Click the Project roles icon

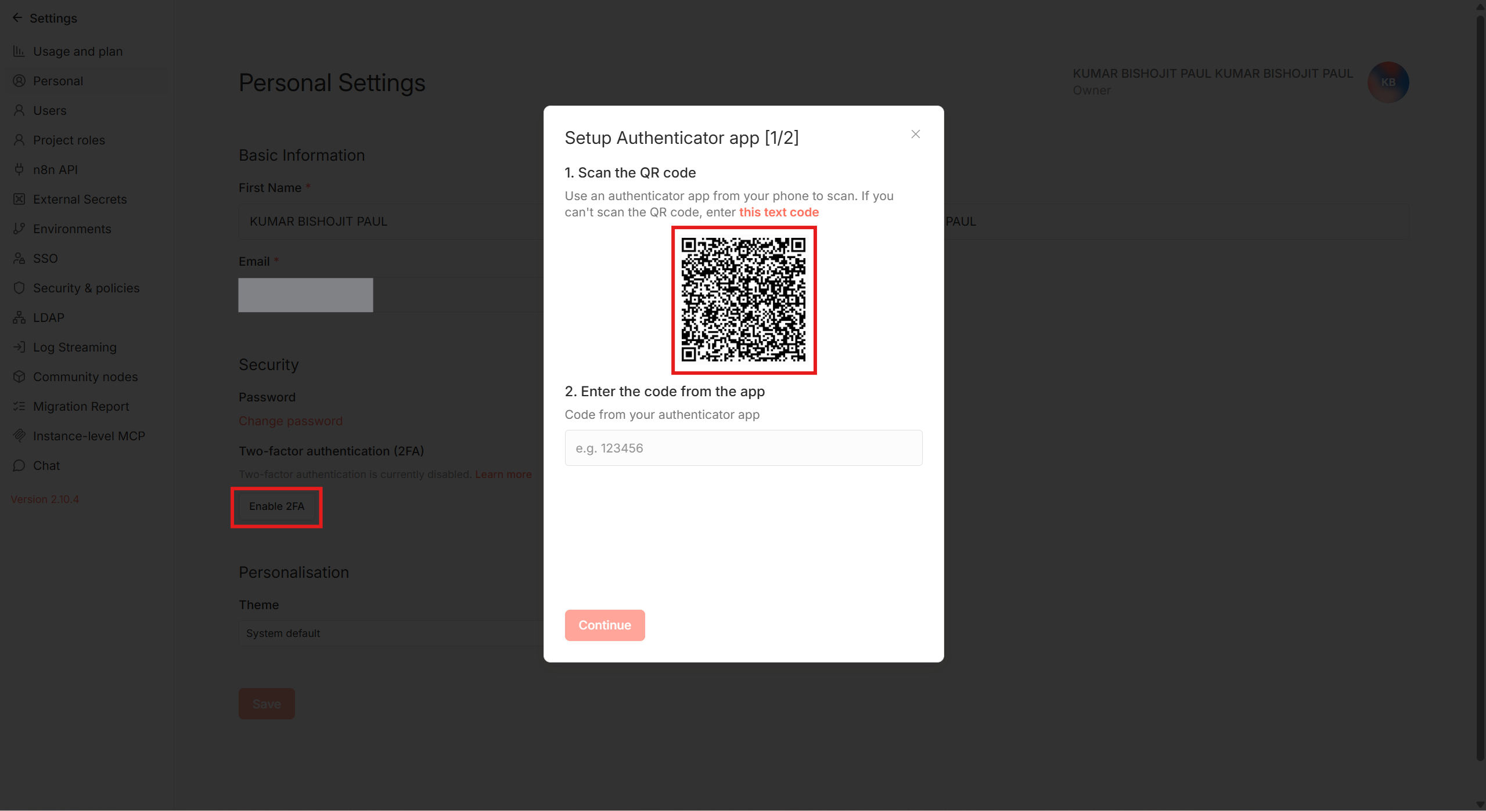(x=19, y=140)
